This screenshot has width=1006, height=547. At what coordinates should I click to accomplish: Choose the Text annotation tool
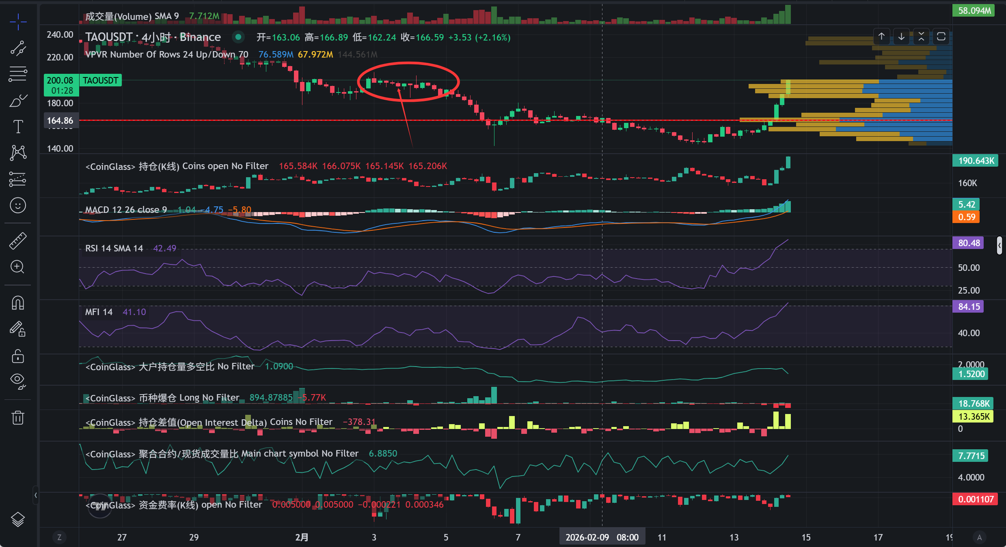click(x=18, y=127)
